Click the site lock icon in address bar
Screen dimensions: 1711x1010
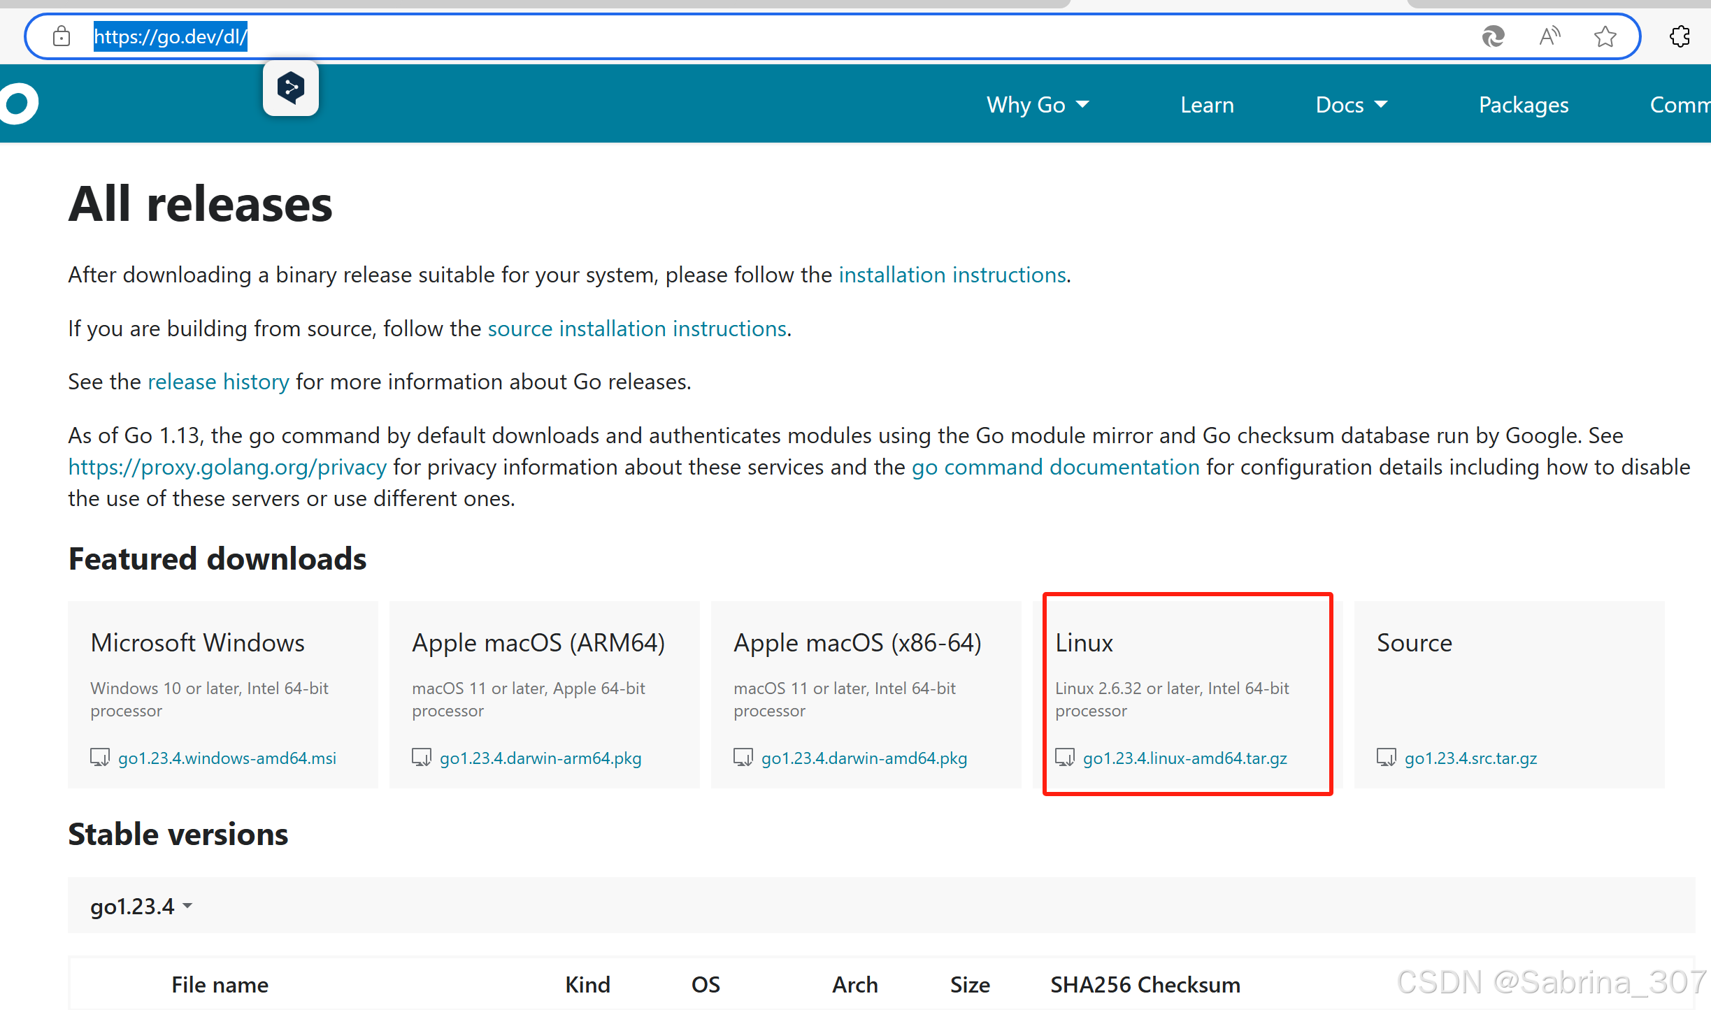tap(62, 36)
